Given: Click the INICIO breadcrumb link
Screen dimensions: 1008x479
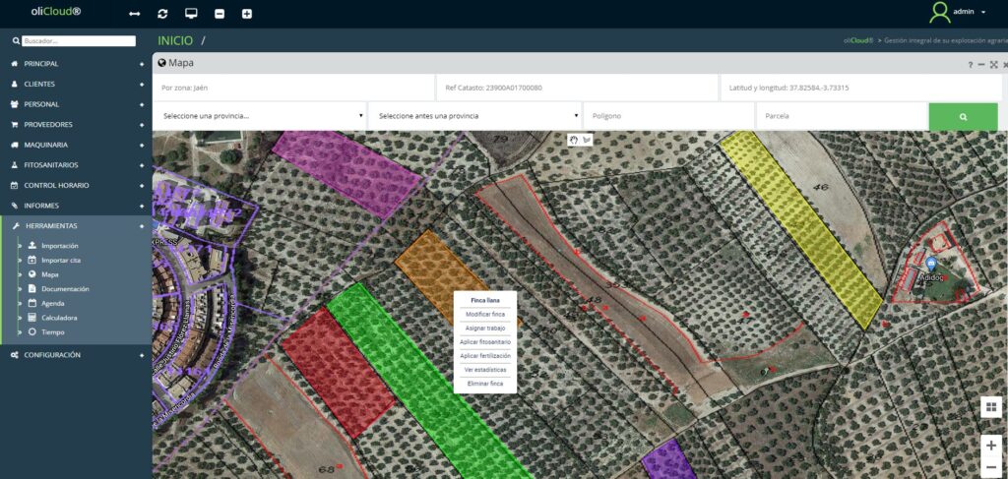Looking at the screenshot, I should coord(175,40).
